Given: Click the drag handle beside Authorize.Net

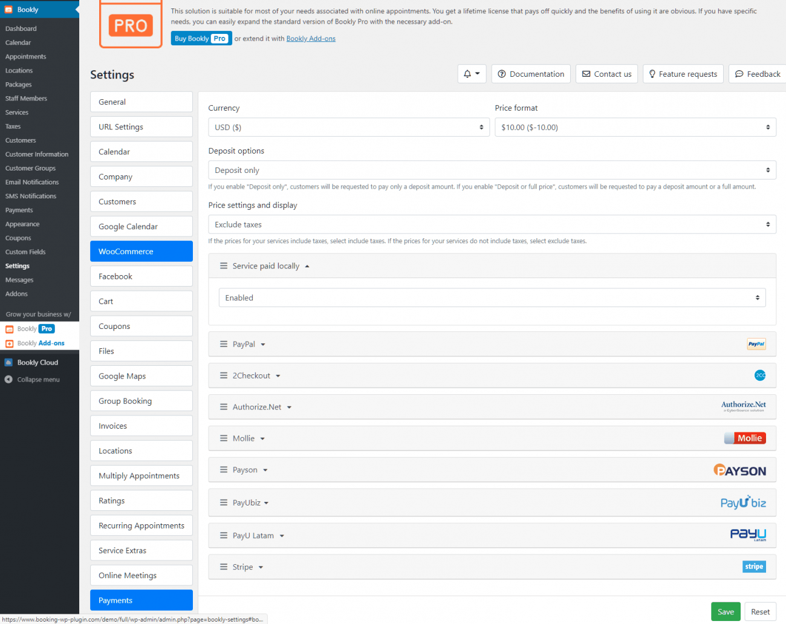Looking at the screenshot, I should (224, 407).
